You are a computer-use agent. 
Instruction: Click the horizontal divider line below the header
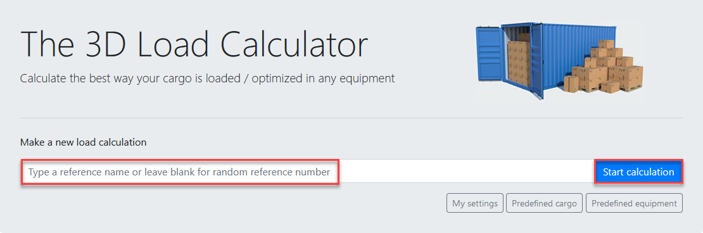click(351, 118)
